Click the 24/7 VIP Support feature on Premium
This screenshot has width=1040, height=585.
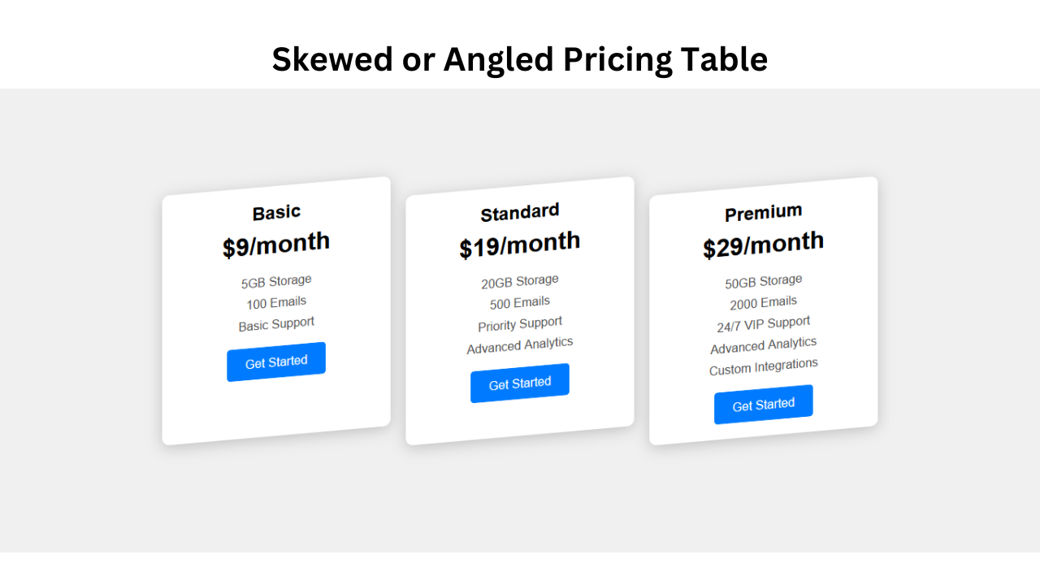click(x=763, y=322)
